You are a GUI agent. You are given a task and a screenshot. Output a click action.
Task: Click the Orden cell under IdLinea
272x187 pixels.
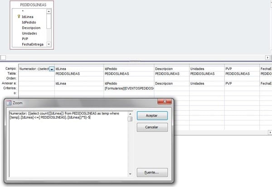pos(79,79)
